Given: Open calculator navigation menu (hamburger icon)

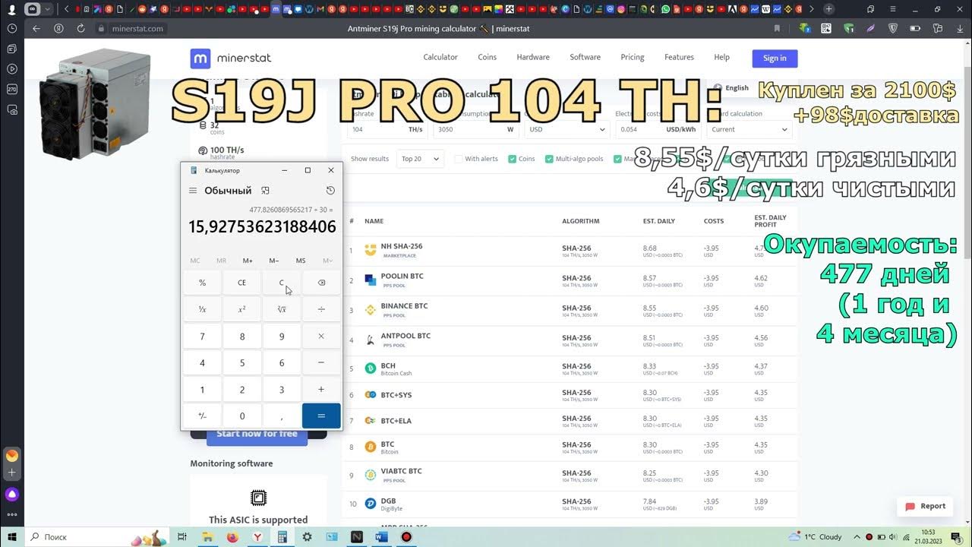Looking at the screenshot, I should pos(193,191).
